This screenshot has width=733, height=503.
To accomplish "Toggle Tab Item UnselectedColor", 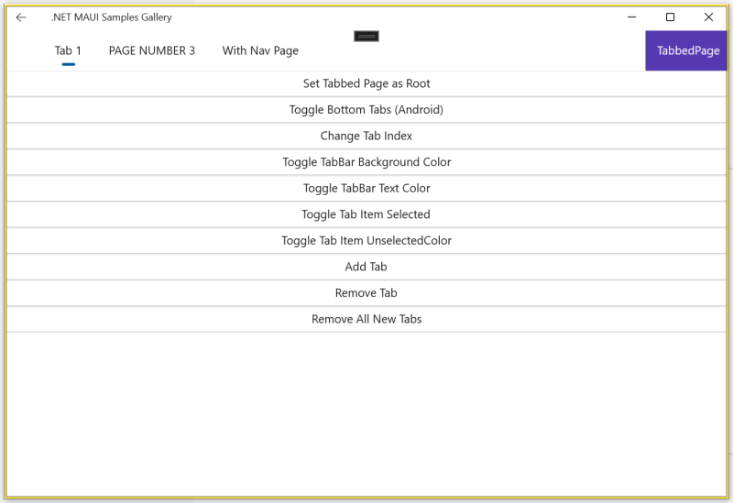I will (366, 240).
